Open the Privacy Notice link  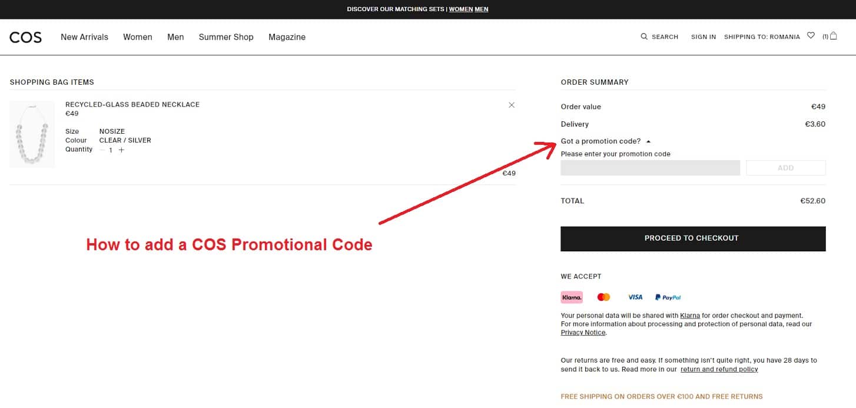[x=582, y=332]
